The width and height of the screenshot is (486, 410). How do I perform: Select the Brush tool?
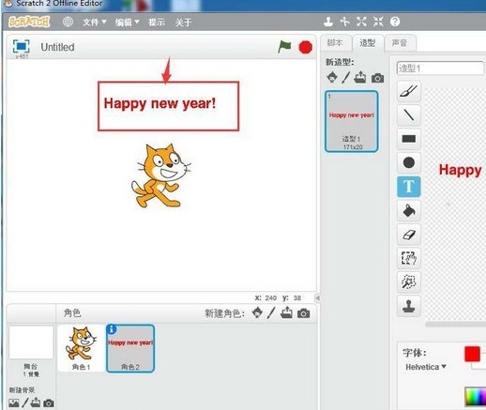(409, 91)
